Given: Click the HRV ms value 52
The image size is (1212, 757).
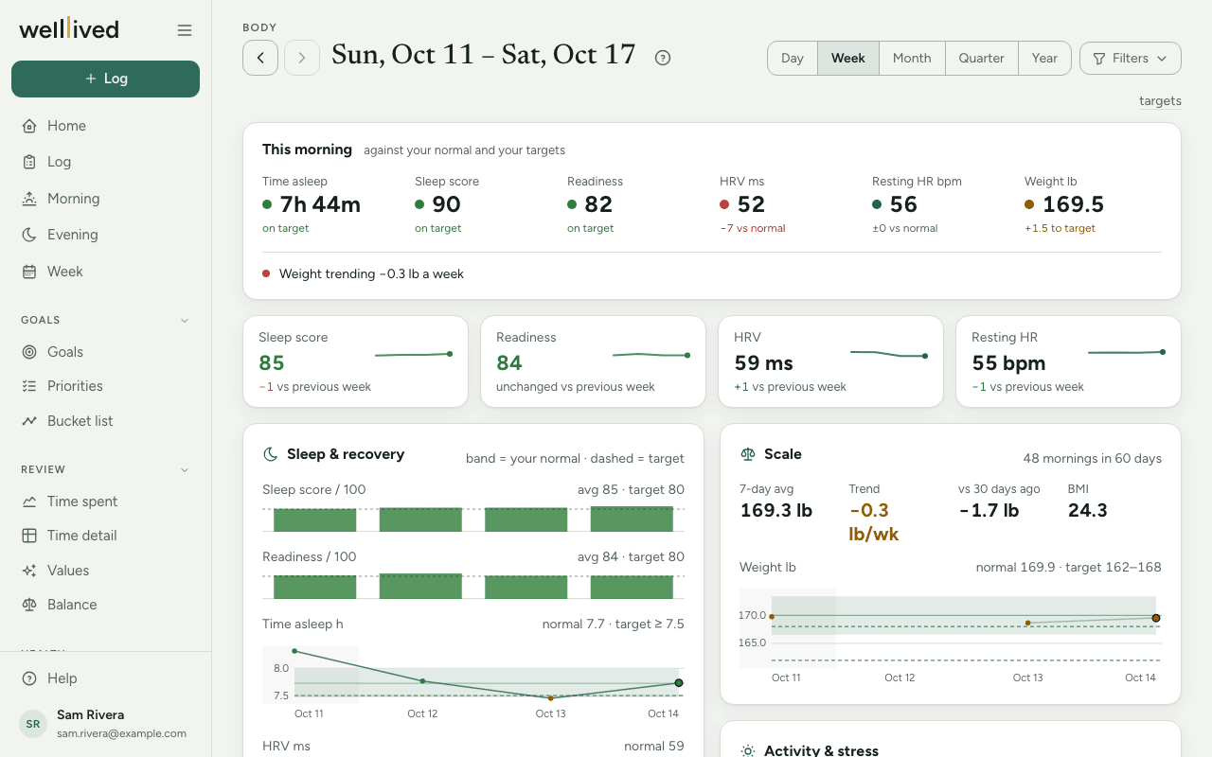Looking at the screenshot, I should point(751,204).
